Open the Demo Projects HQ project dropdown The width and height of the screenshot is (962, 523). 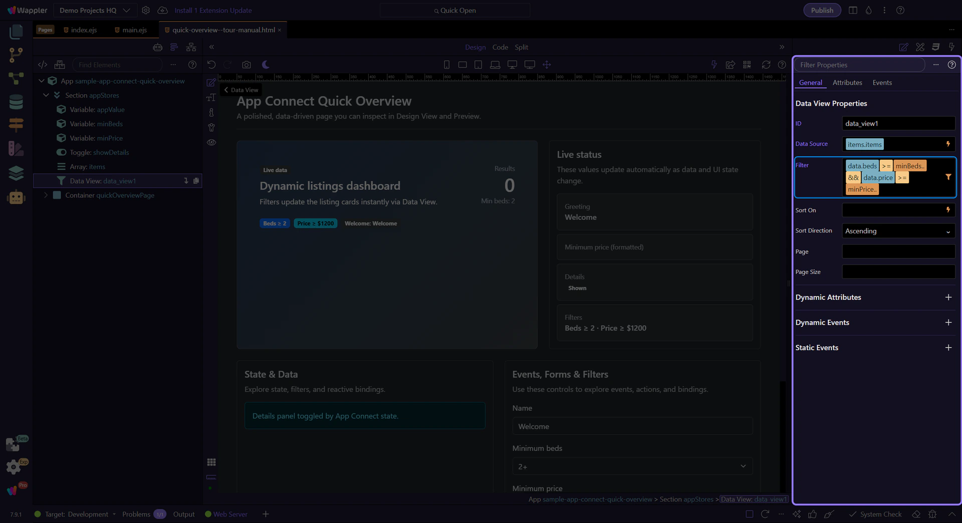95,11
